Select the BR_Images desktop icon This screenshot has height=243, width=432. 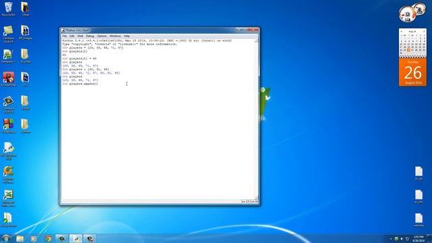pos(26,32)
